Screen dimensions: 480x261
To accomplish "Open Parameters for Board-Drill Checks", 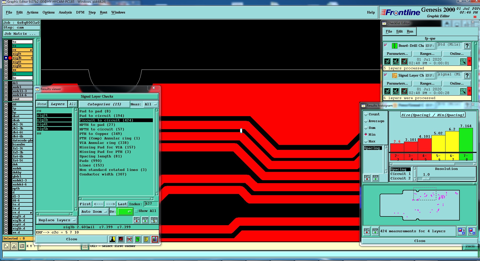I will (397, 54).
